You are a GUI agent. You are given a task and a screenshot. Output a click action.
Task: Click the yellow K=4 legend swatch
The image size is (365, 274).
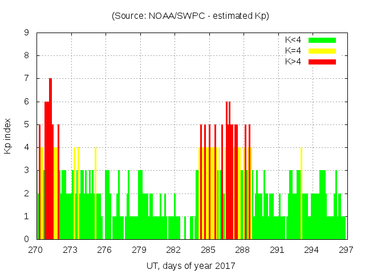322,51
